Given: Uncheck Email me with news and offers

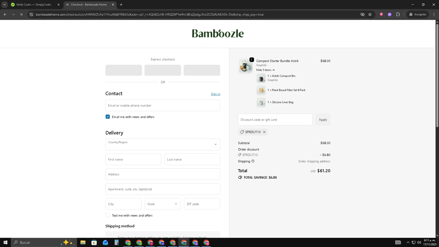Looking at the screenshot, I should (x=108, y=117).
